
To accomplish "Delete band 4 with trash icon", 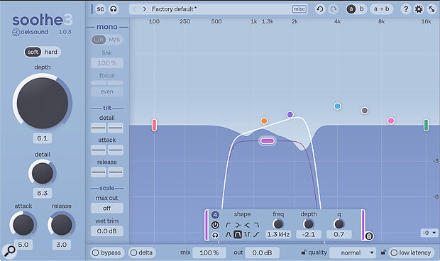I will coord(369,236).
